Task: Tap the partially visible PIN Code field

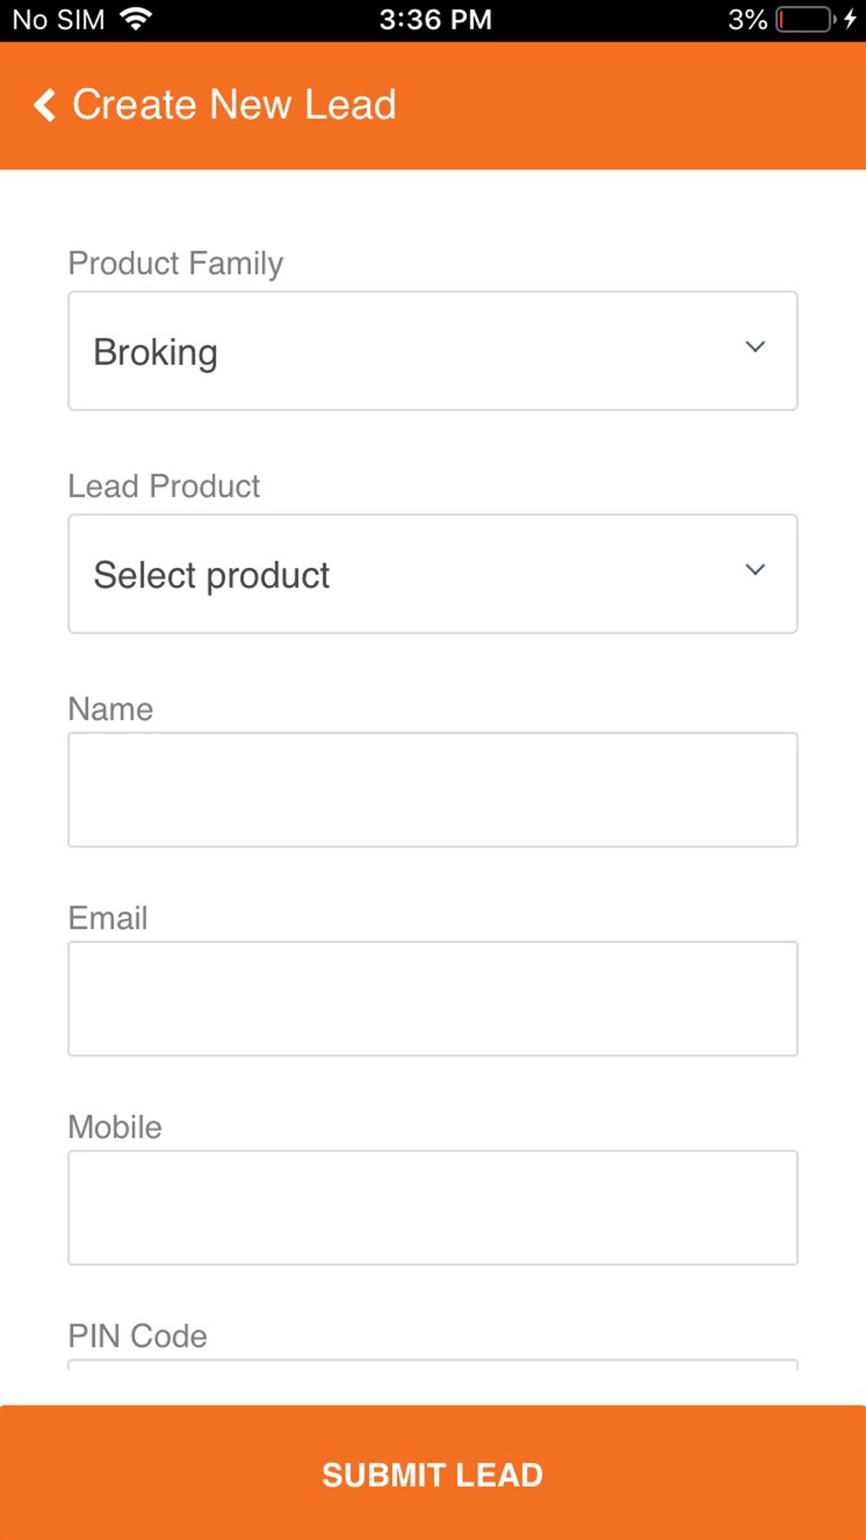Action: (x=432, y=1366)
